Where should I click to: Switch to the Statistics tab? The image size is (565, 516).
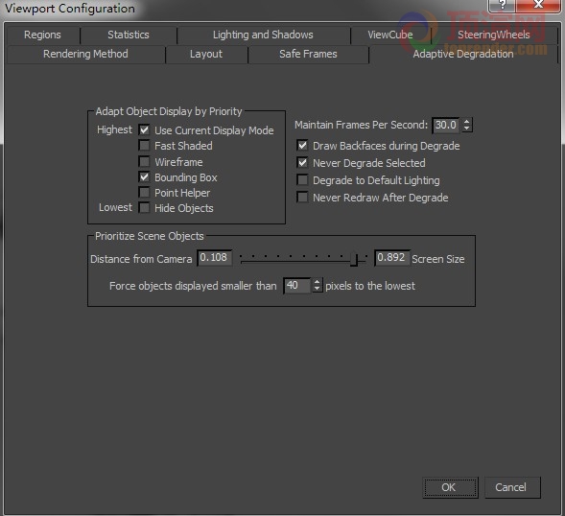[x=129, y=35]
